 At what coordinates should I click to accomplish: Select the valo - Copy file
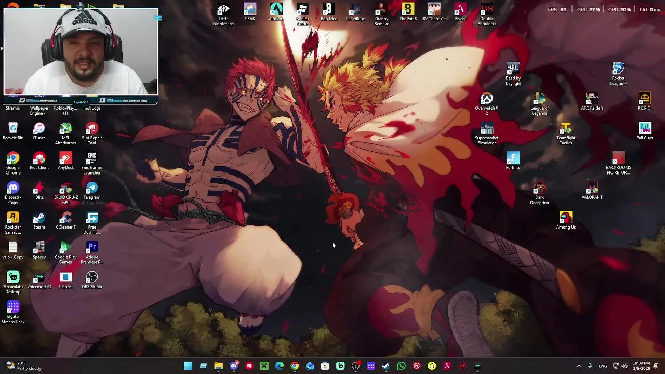[x=13, y=250]
